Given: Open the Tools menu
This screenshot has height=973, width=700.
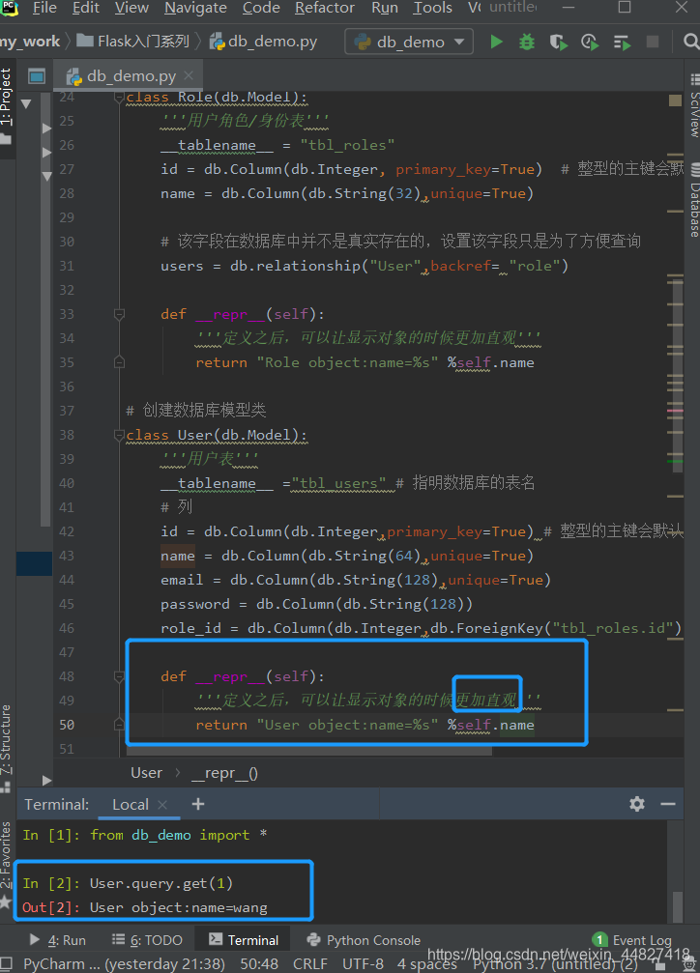Looking at the screenshot, I should (432, 8).
